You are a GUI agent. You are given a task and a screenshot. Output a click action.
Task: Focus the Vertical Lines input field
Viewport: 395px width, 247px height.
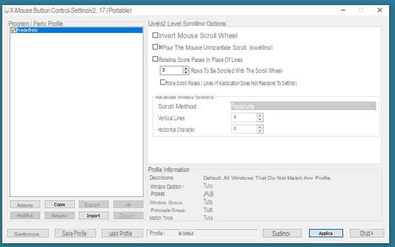pos(244,117)
